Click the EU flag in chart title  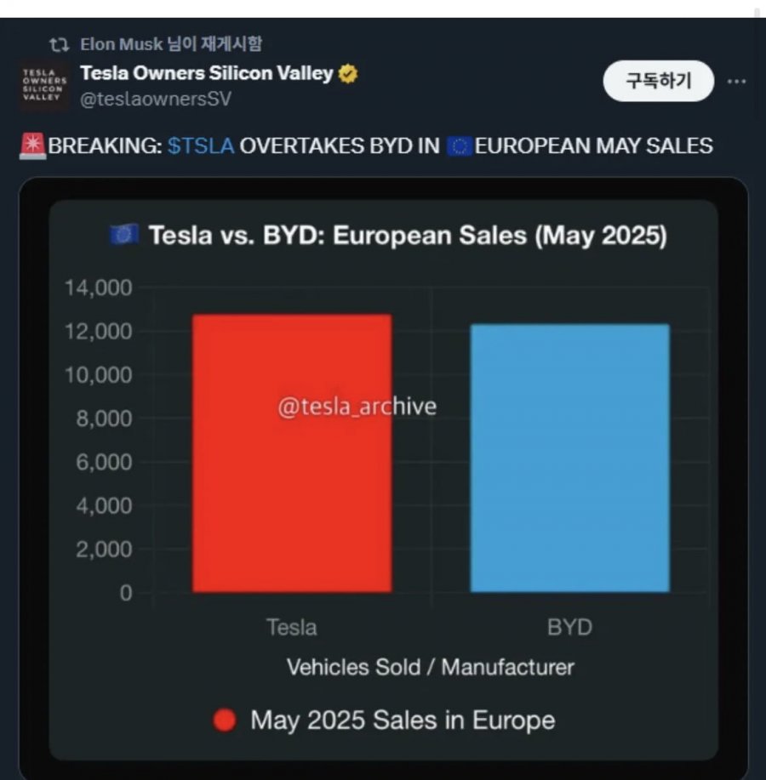click(x=124, y=234)
